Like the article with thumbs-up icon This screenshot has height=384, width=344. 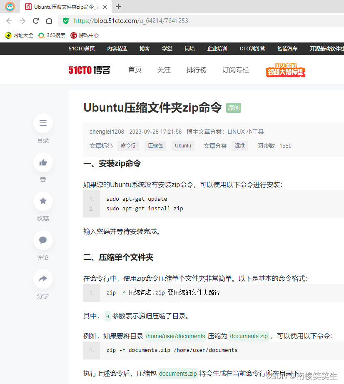(x=43, y=162)
